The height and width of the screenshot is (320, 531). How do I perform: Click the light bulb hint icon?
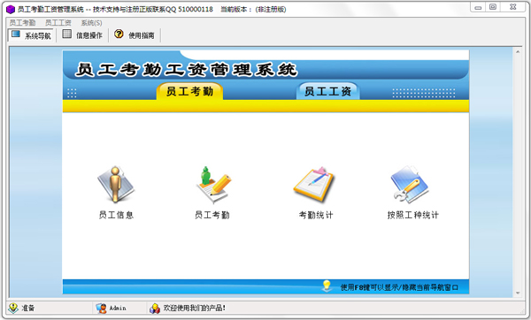(327, 286)
